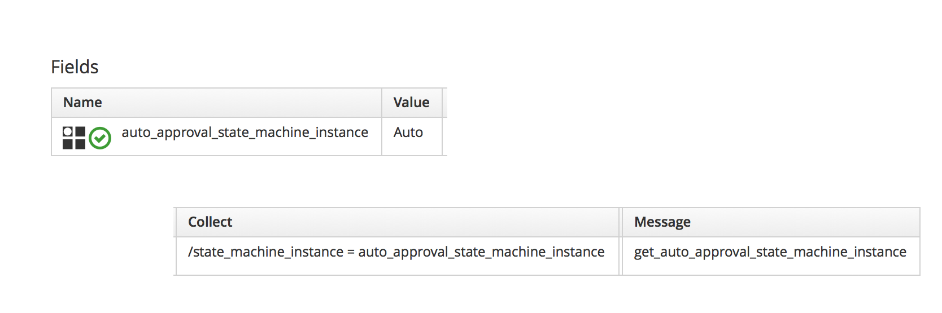Click the small circle in the field type icon
Image resolution: width=942 pixels, height=313 pixels.
(x=68, y=131)
